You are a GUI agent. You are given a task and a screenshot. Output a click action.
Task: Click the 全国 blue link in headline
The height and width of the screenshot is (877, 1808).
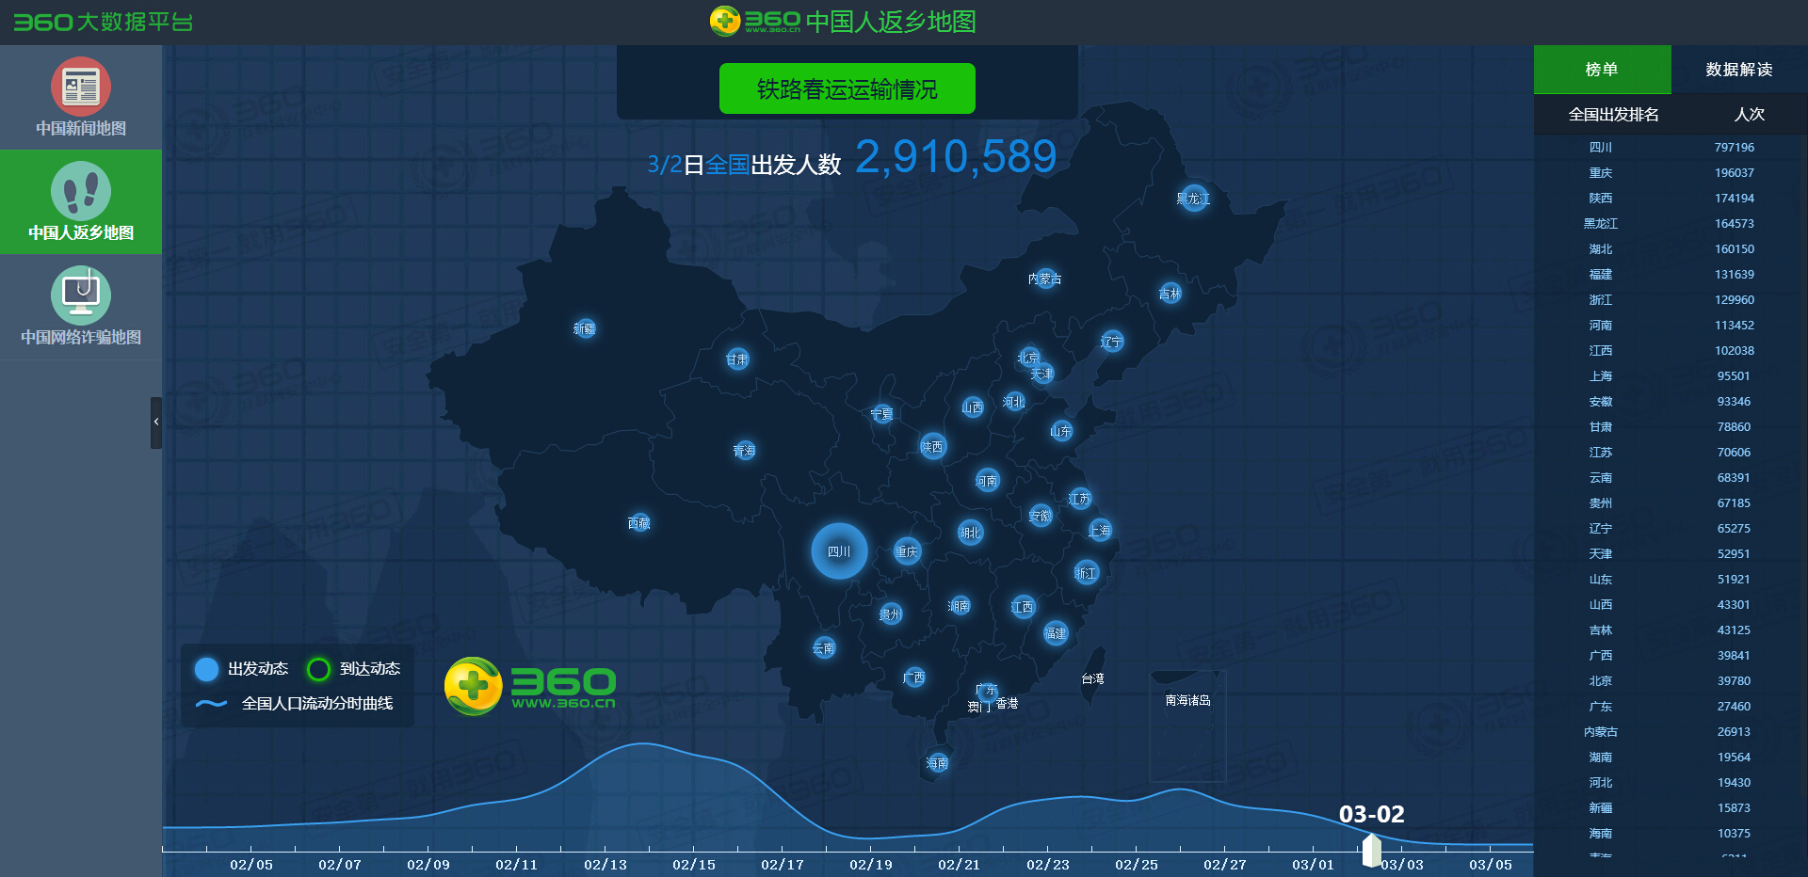pos(727,166)
